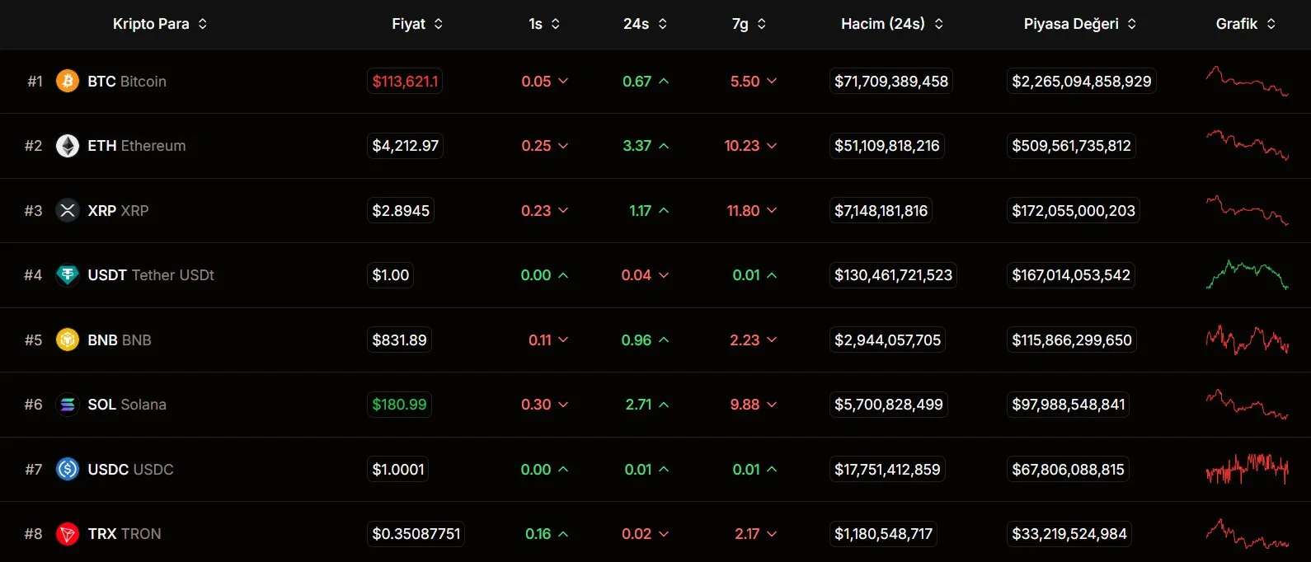1311x562 pixels.
Task: Click TRON volume $1,180,548,717
Action: [x=883, y=534]
